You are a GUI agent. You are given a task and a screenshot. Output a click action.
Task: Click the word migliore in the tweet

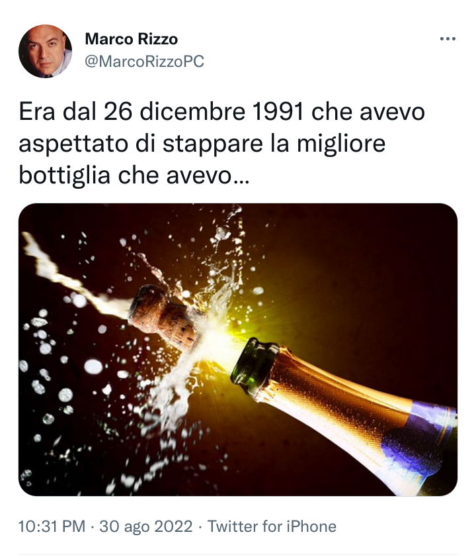[341, 144]
